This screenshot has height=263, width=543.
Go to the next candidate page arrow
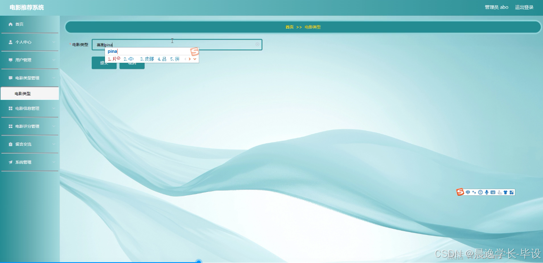(190, 59)
